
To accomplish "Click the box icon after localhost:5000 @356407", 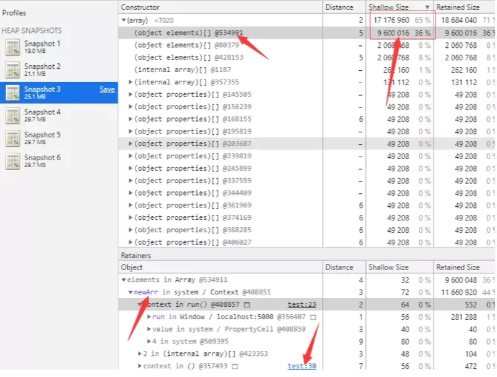I will click(x=313, y=317).
